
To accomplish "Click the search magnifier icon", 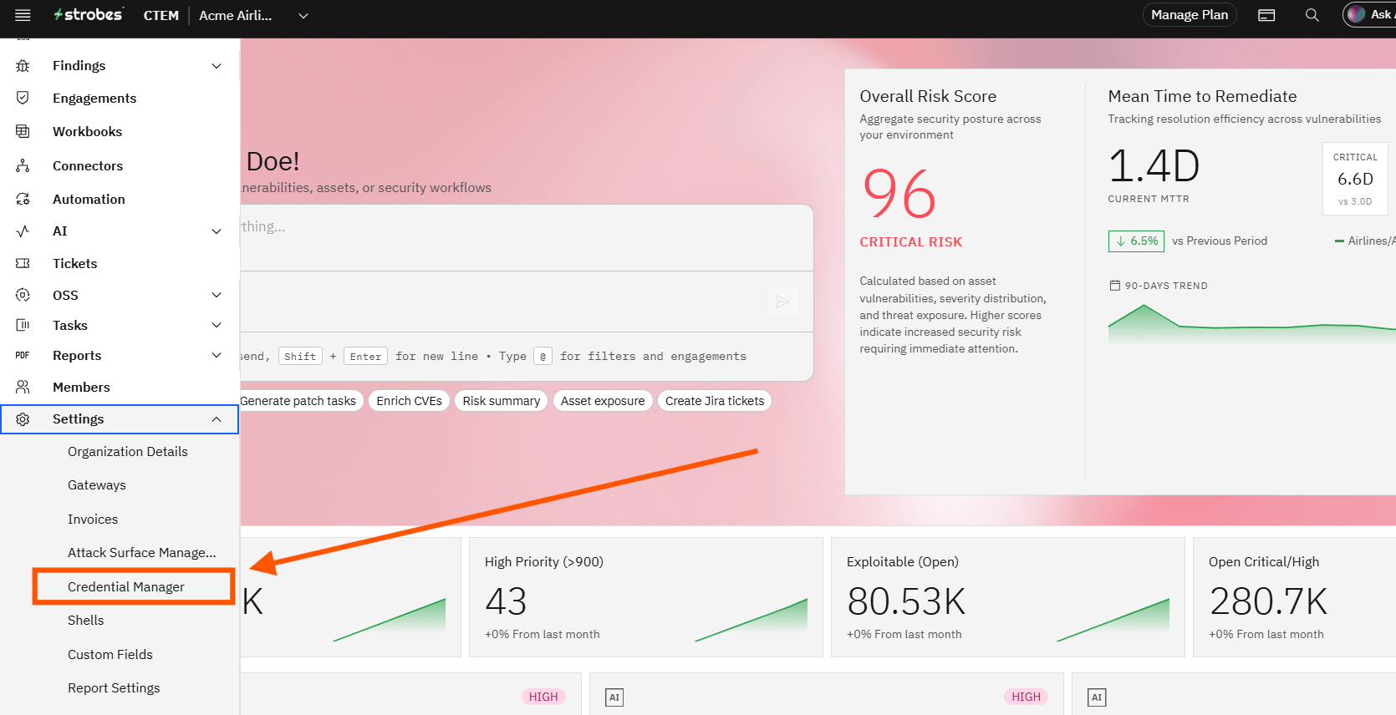I will (x=1312, y=15).
